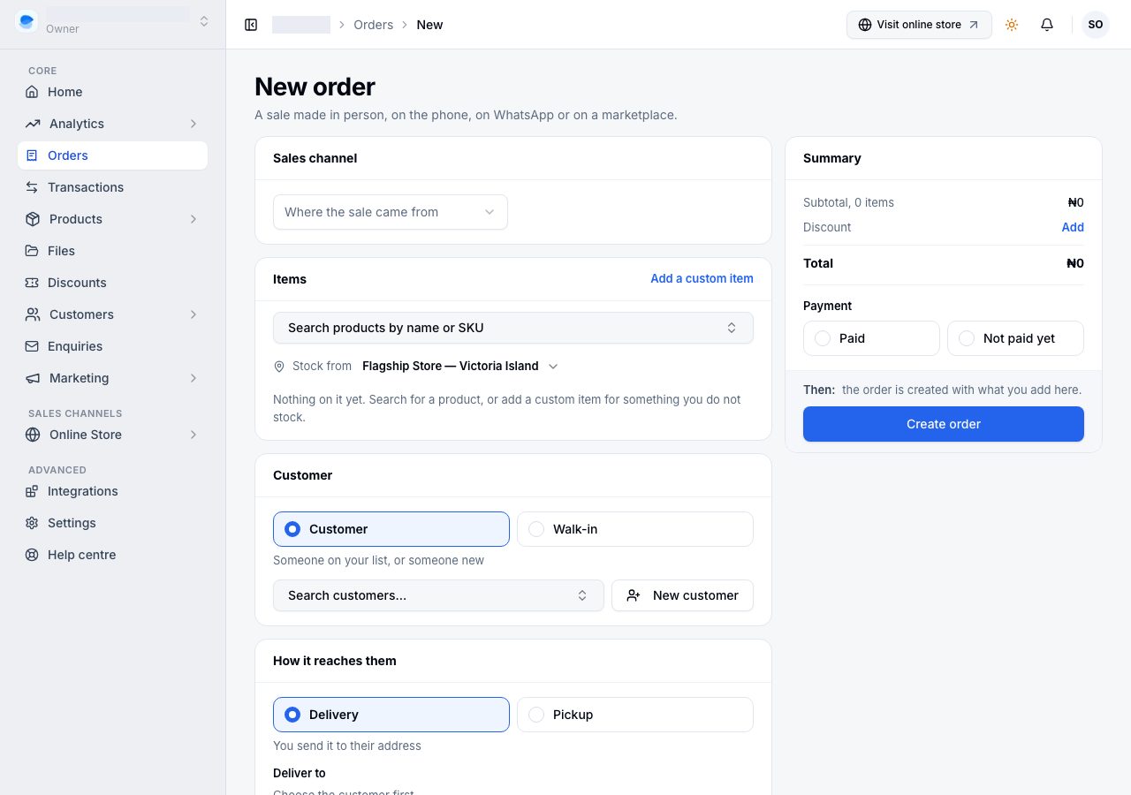This screenshot has width=1131, height=795.
Task: Click the Integrations blocks icon
Action: click(32, 491)
